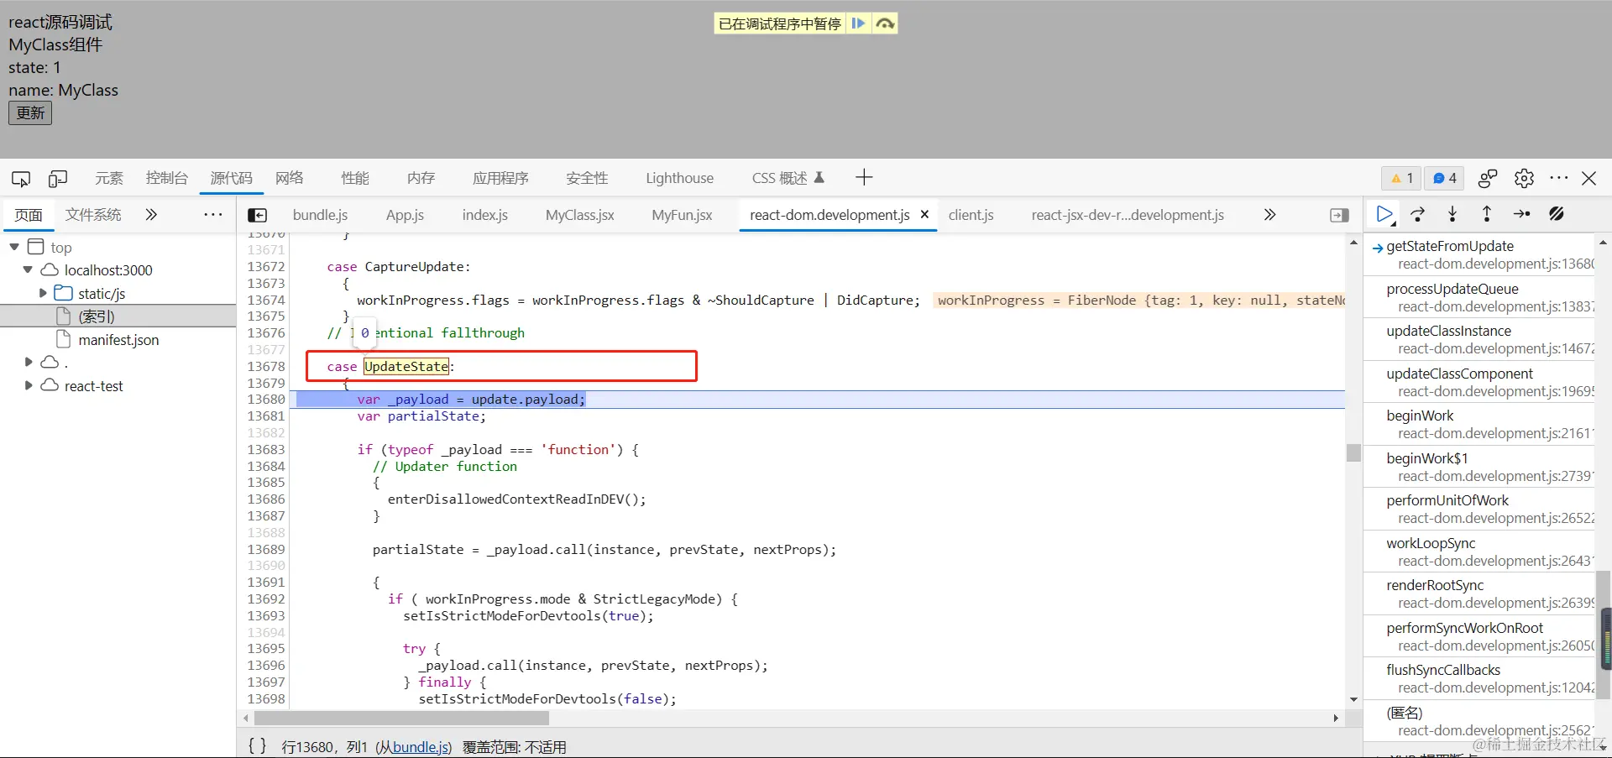The height and width of the screenshot is (758, 1612).
Task: Open react-jsx-dev-r...development.js tab
Action: click(1128, 215)
